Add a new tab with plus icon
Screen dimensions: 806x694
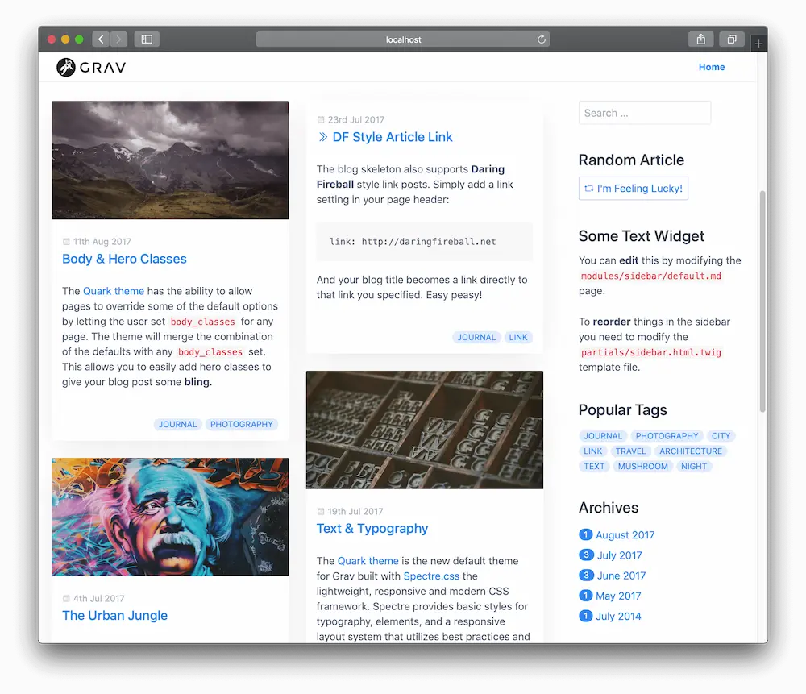pos(758,44)
